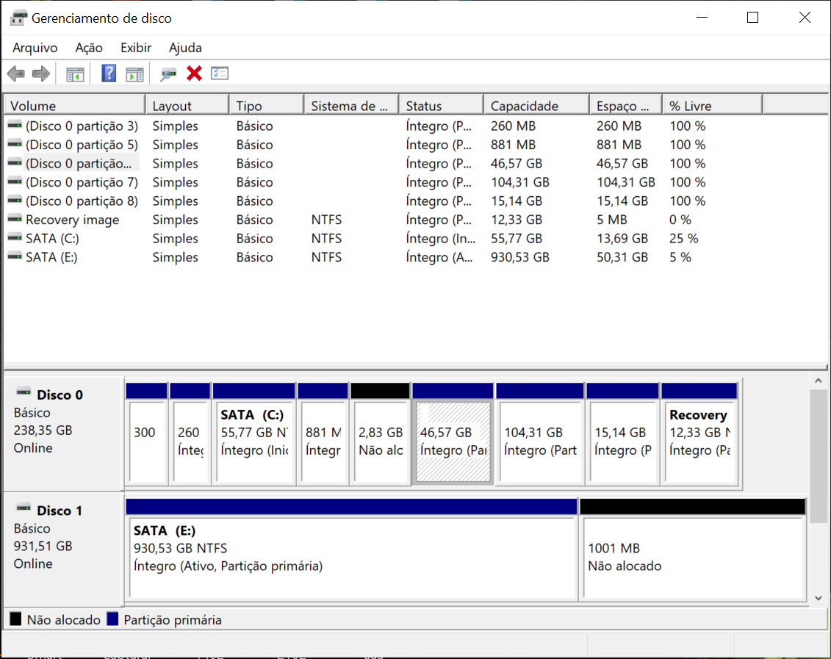Open the Arquivo menu

point(35,48)
